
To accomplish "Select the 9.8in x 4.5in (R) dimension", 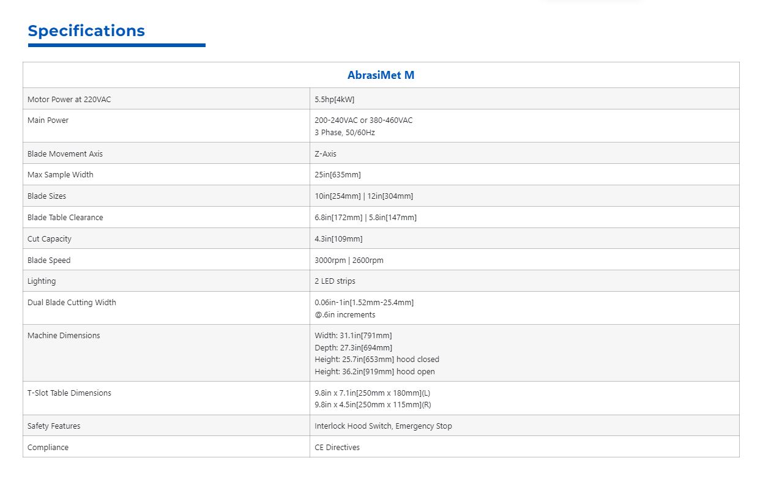I will point(373,404).
